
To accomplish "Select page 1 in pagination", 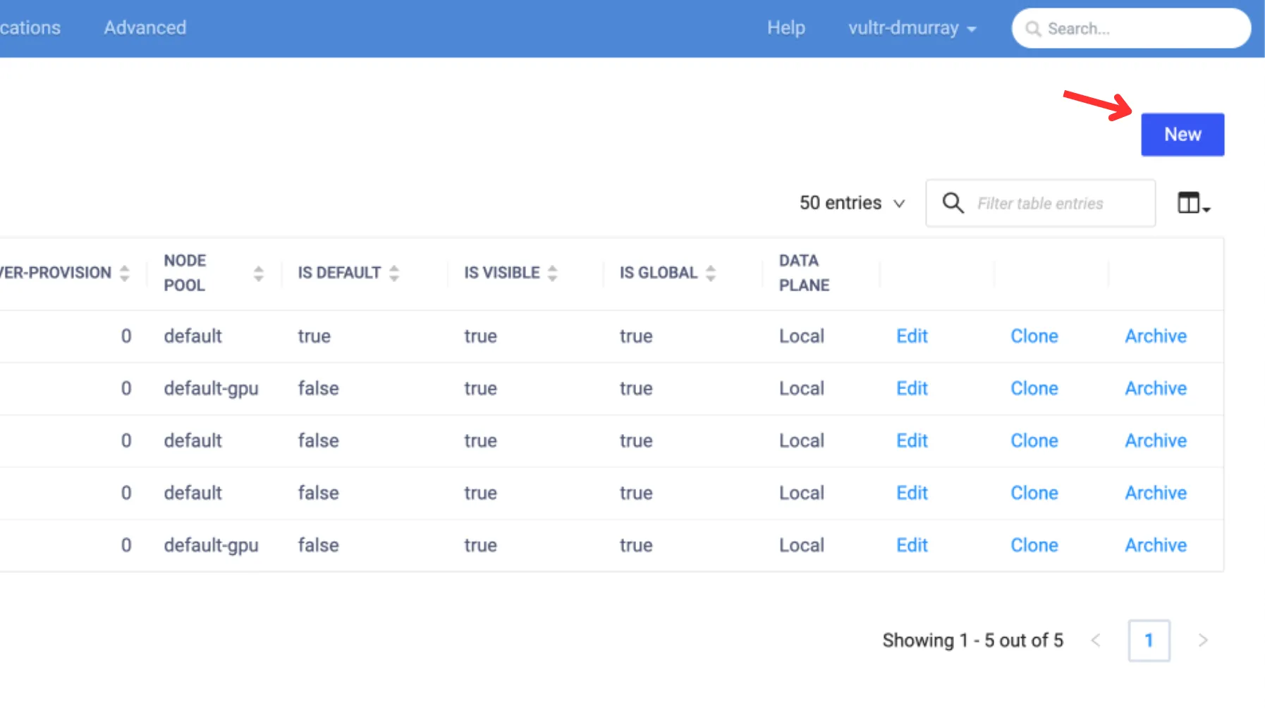I will click(1149, 640).
